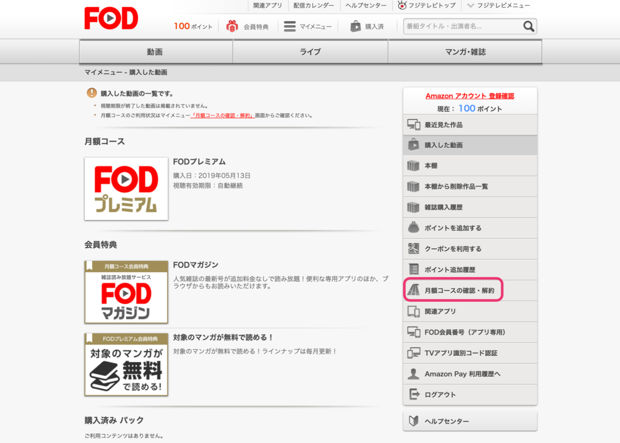Click the red 月額コースの確認・解約 inline link

(x=222, y=115)
